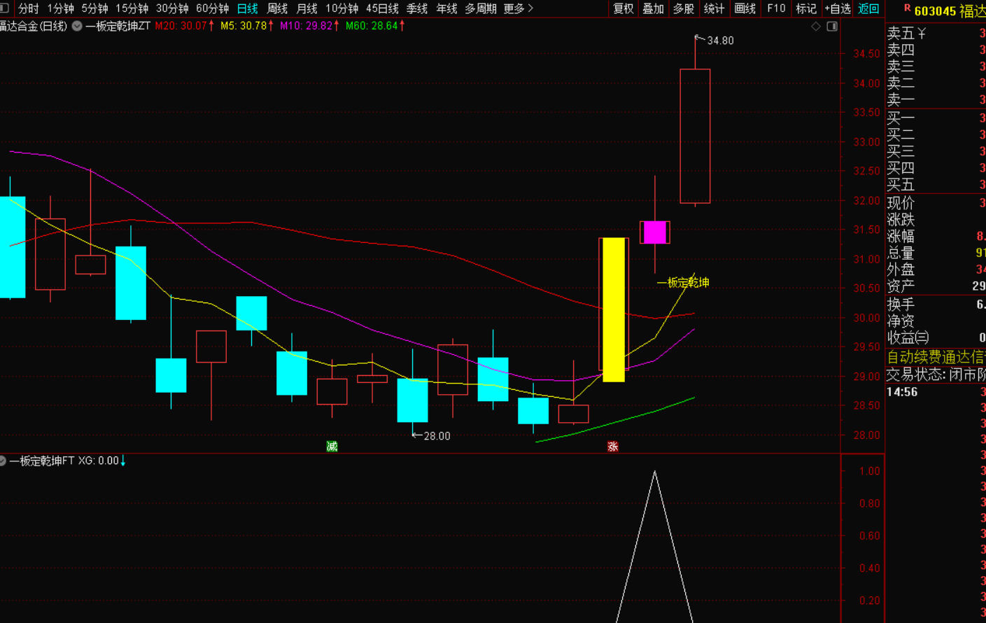This screenshot has width=986, height=623.
Task: Click the diamond icon above the chart
Action: [x=816, y=27]
